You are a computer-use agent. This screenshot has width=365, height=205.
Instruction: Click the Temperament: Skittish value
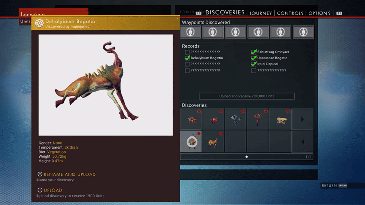pyautogui.click(x=71, y=147)
